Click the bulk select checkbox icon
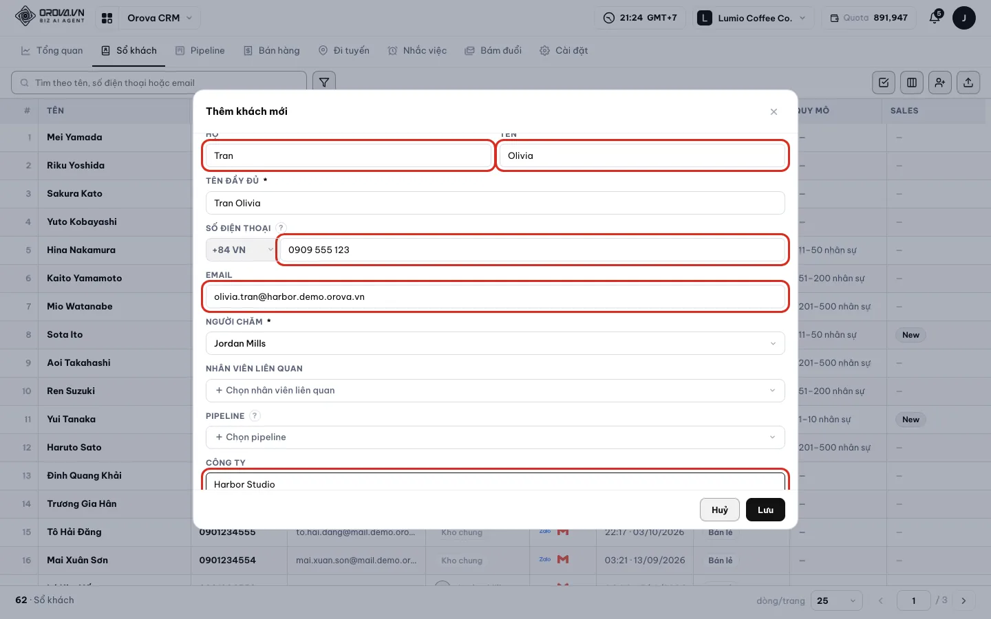Screen dimensions: 991x619 (884, 83)
